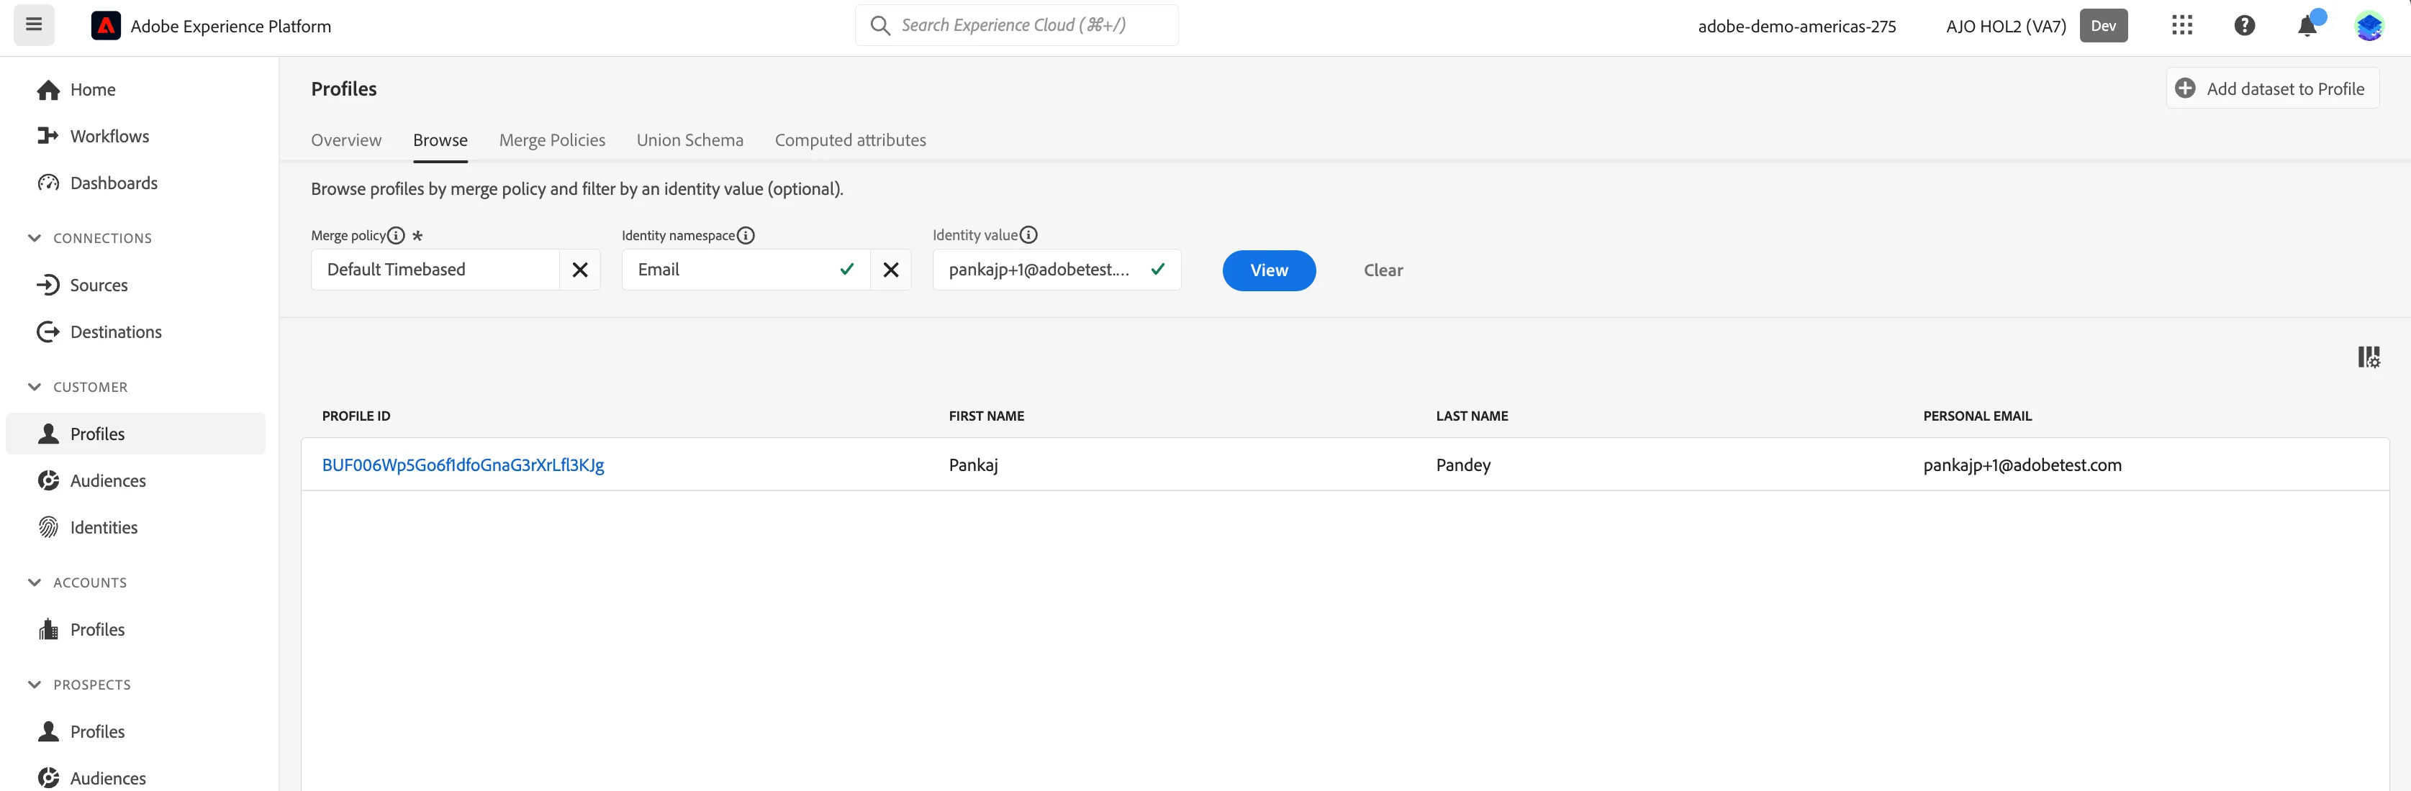Click the Identity namespace info icon
Screen dimensions: 2411x791
[x=745, y=236]
